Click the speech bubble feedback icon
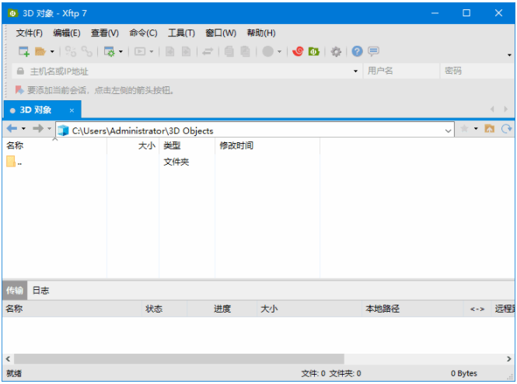This screenshot has width=517, height=384. [x=374, y=51]
